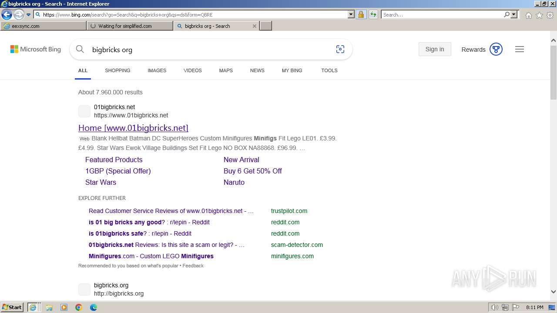
Task: Open 'is 01 big bricks any good' Reddit link
Action: coord(149,222)
